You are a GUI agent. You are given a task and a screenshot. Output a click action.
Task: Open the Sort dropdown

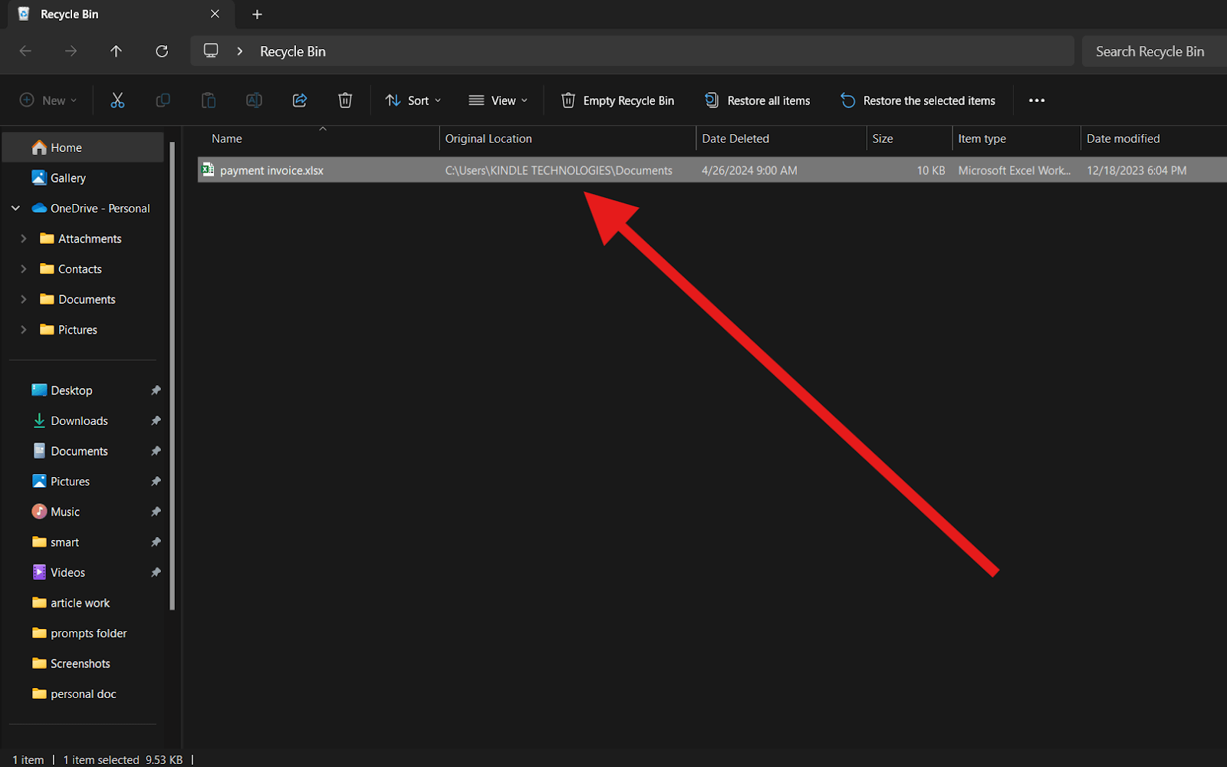click(x=413, y=100)
